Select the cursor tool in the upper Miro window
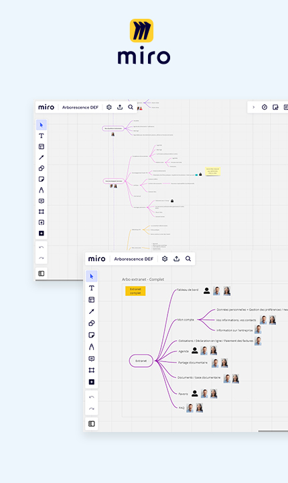The width and height of the screenshot is (288, 483). [42, 125]
